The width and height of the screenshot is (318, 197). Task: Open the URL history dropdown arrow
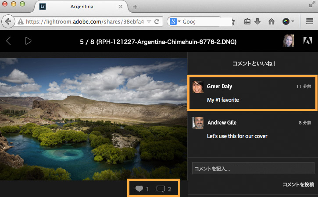[149, 21]
